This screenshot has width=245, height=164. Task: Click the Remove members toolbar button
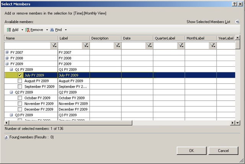[34, 30]
